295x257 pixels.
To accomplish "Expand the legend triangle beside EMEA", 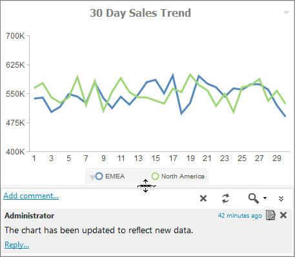I will [92, 178].
